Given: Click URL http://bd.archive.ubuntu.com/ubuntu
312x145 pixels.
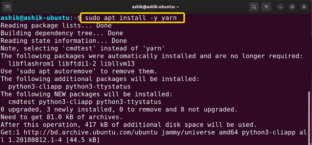Looking at the screenshot, I should tap(90, 132).
